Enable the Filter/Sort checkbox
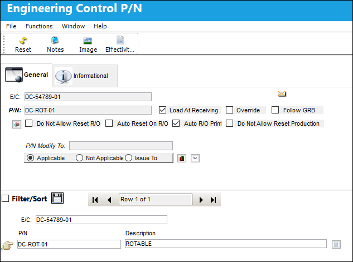Image resolution: width=353 pixels, height=262 pixels. [x=6, y=199]
